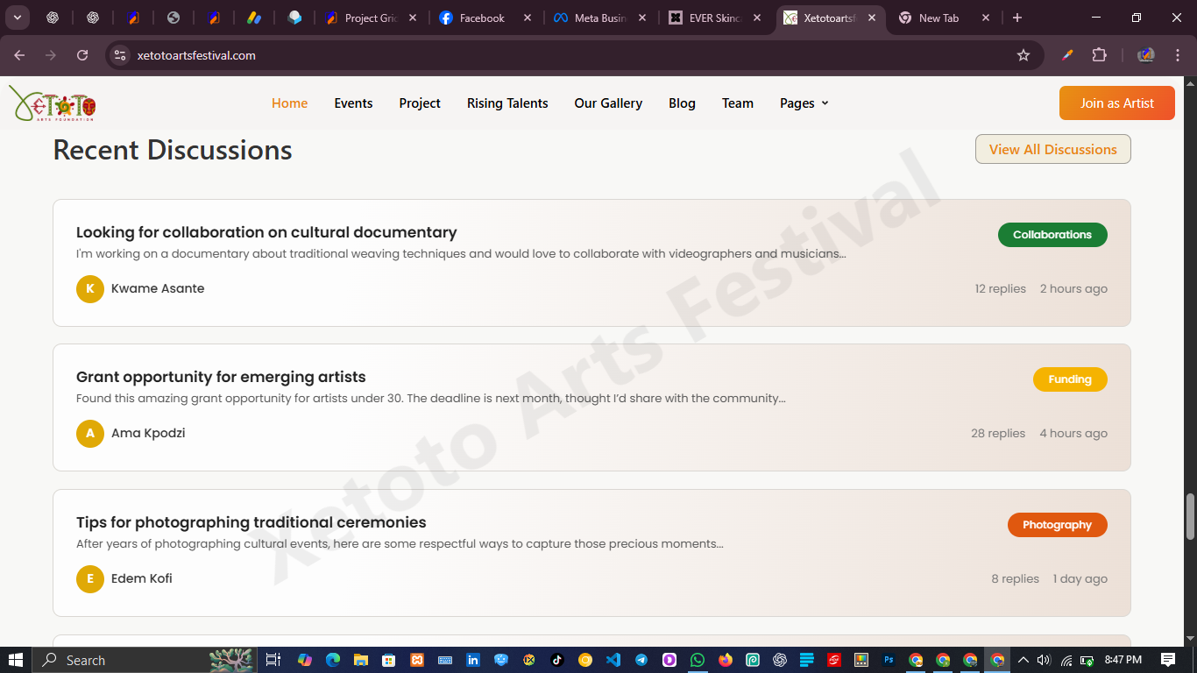Click the bookmark star in the address bar

point(1023,54)
